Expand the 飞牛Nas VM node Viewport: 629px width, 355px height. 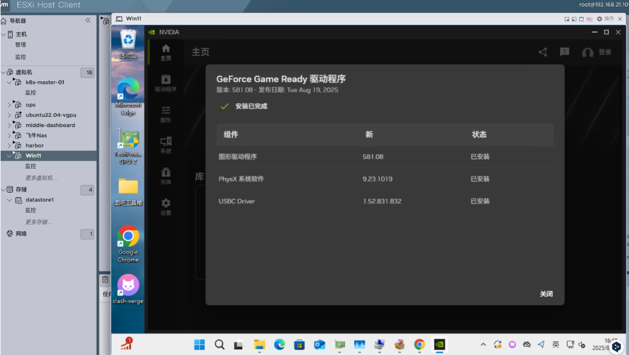pos(10,136)
